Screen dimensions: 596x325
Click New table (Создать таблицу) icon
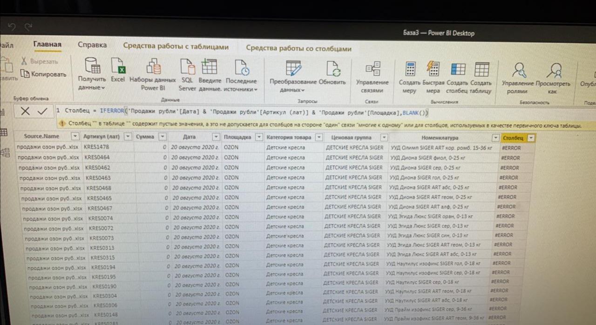pyautogui.click(x=481, y=69)
